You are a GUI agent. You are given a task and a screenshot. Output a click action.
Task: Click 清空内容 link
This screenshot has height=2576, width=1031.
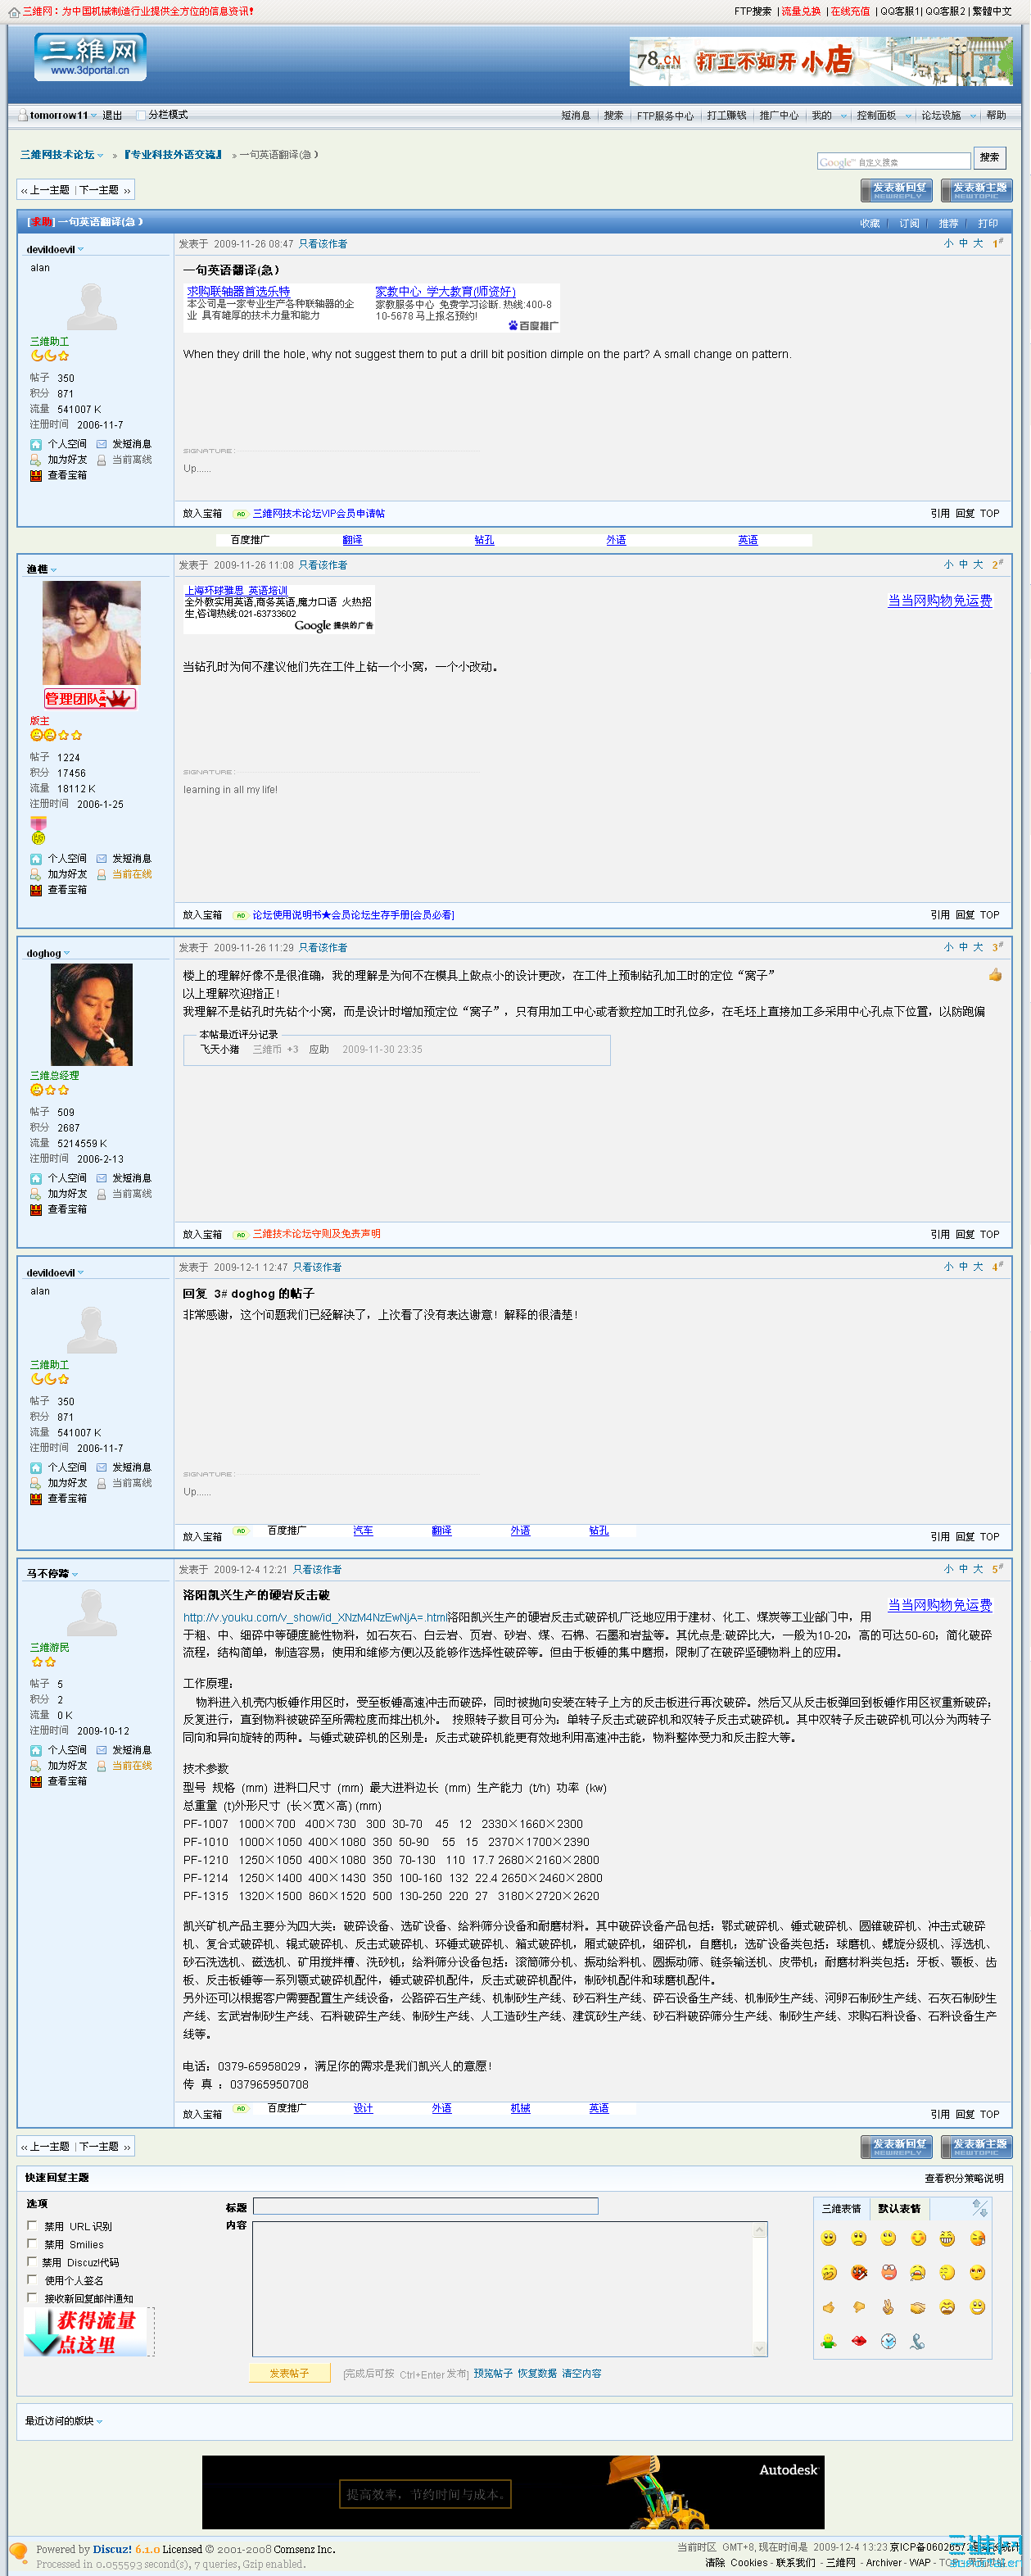(x=581, y=2373)
